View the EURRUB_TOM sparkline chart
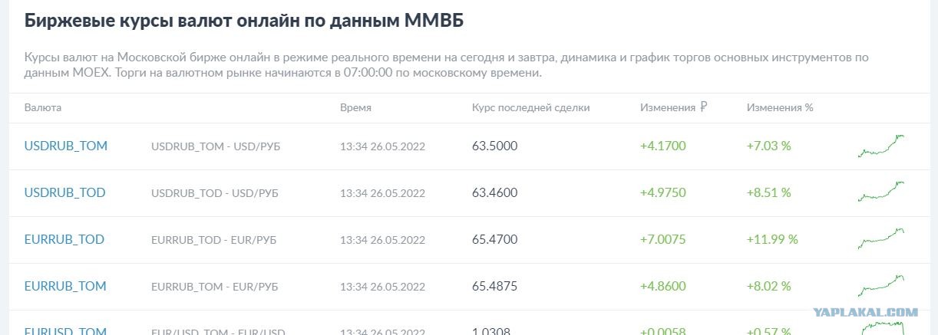The width and height of the screenshot is (938, 335). tap(881, 286)
